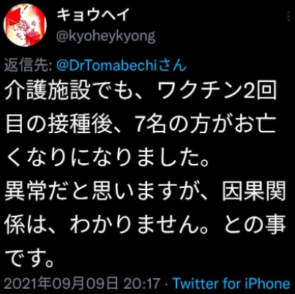Open the display name キョウヘイ profile
Image resolution: width=295 pixels, height=294 pixels.
pos(92,15)
